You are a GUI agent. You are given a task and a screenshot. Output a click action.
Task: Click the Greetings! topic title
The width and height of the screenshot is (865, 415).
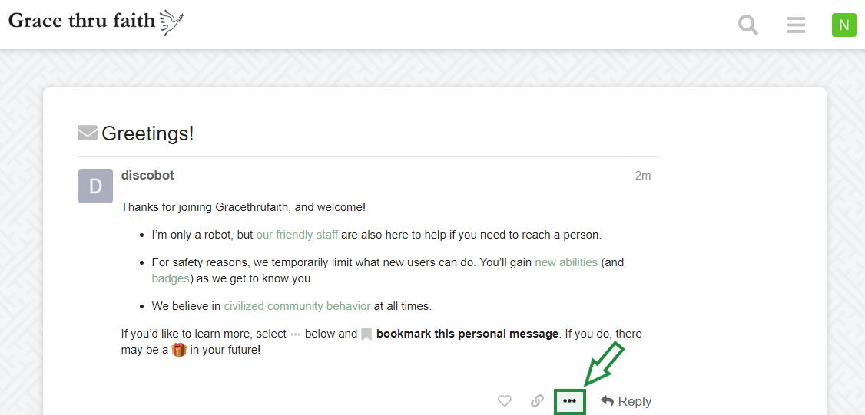(x=147, y=133)
